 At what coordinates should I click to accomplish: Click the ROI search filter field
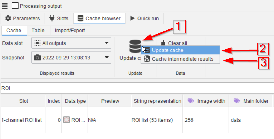[137, 88]
